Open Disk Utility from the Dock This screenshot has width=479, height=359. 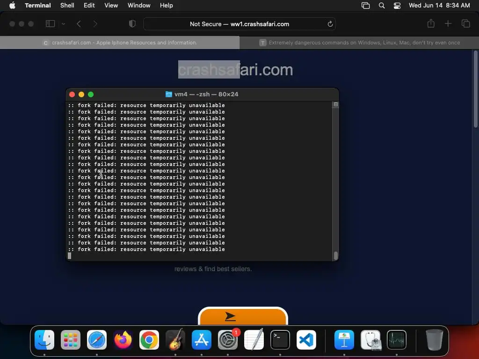(370, 340)
